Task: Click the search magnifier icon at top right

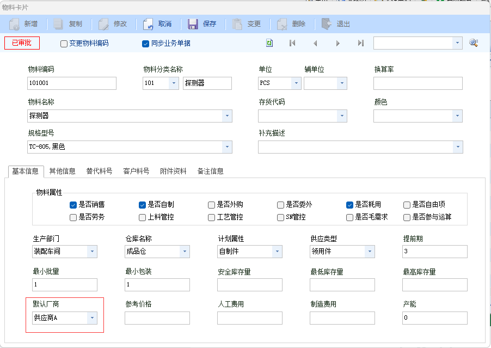Action: click(474, 43)
